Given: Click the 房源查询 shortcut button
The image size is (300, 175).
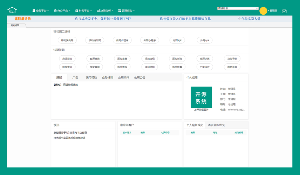Looking at the screenshot, I should pyautogui.click(x=67, y=59).
